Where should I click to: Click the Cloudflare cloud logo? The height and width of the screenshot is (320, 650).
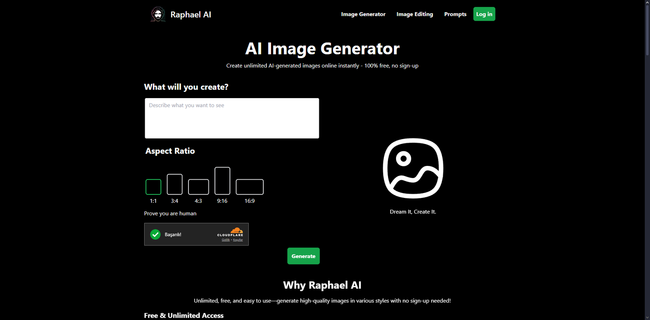coord(236,230)
